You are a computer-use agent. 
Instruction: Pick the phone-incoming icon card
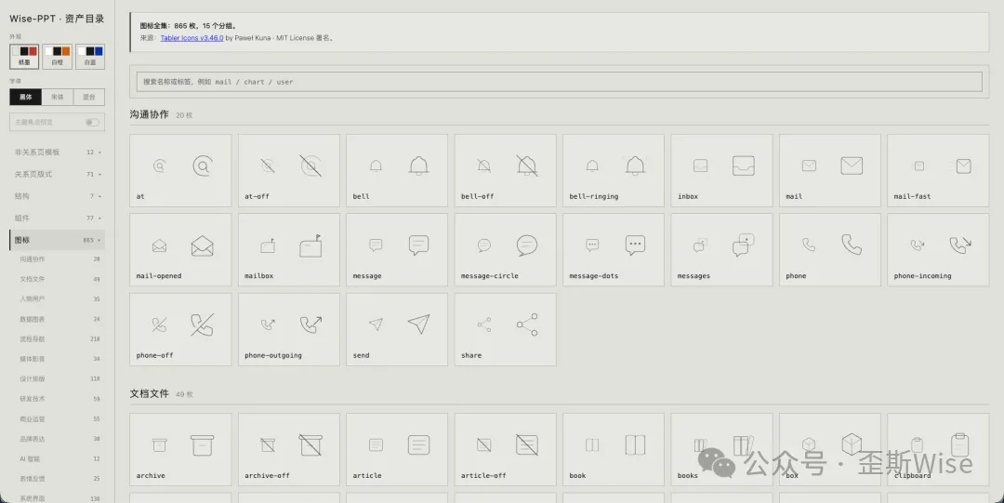[x=938, y=250]
